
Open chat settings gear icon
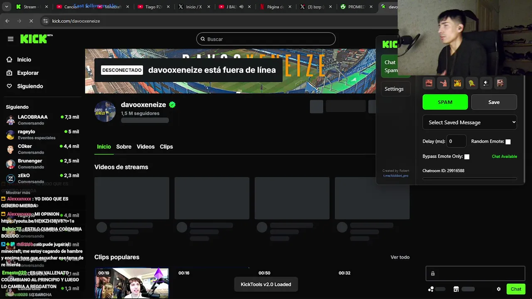tap(499, 289)
